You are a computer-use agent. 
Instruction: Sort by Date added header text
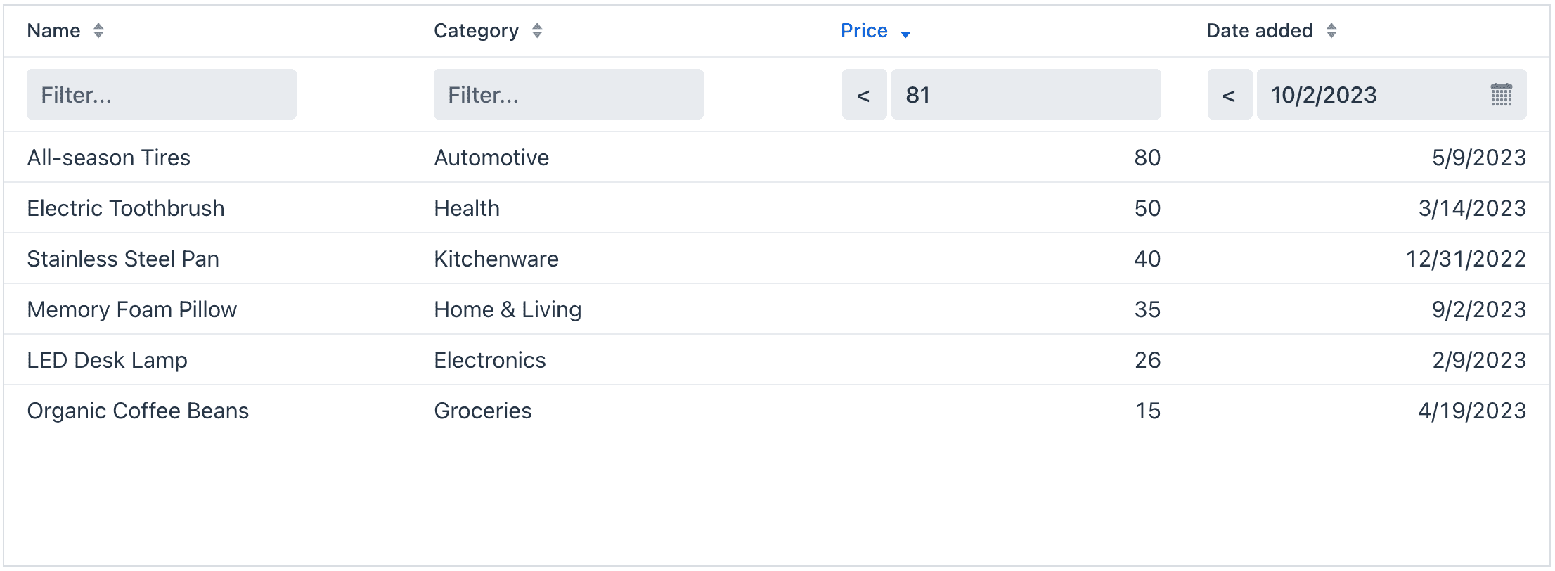tap(1259, 31)
